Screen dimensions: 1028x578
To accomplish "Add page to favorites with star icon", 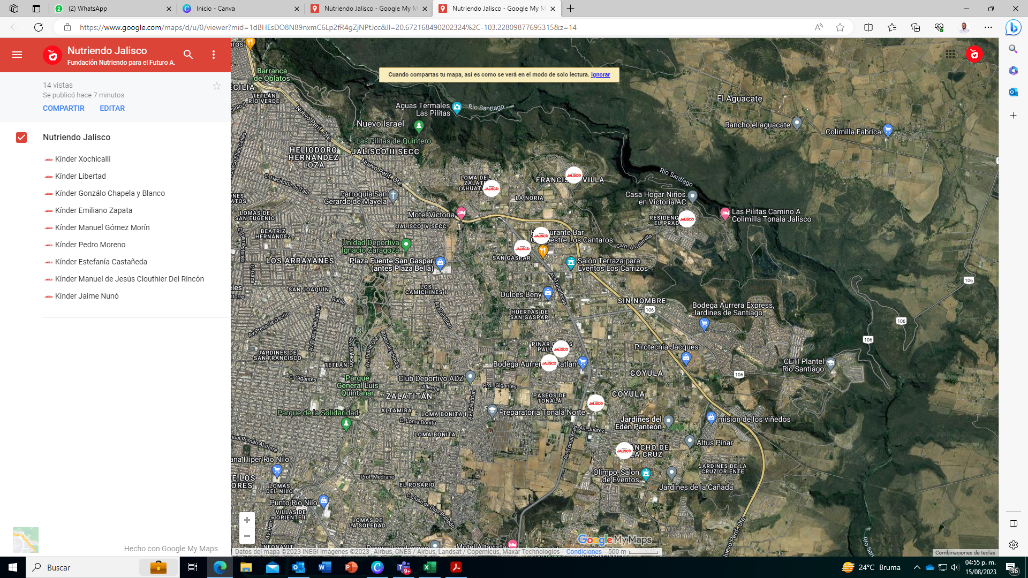I will coord(840,27).
